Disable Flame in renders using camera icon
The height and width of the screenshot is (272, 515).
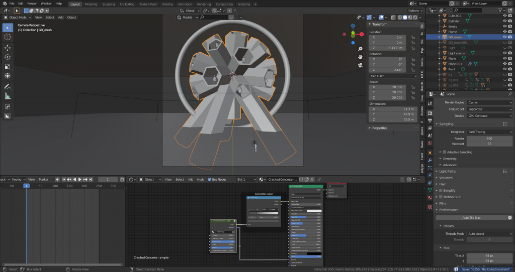click(510, 32)
